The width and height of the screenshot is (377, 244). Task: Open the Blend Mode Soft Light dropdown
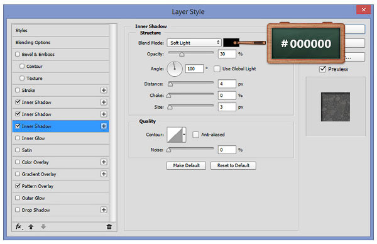click(x=194, y=43)
